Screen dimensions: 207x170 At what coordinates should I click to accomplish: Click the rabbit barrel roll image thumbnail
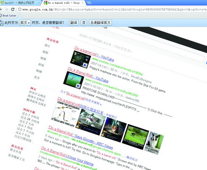tap(154, 143)
